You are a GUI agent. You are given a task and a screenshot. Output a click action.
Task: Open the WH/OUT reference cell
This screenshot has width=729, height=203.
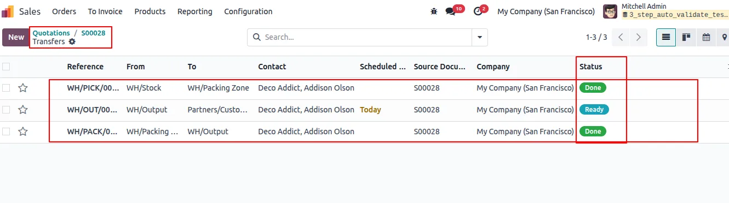click(x=93, y=110)
